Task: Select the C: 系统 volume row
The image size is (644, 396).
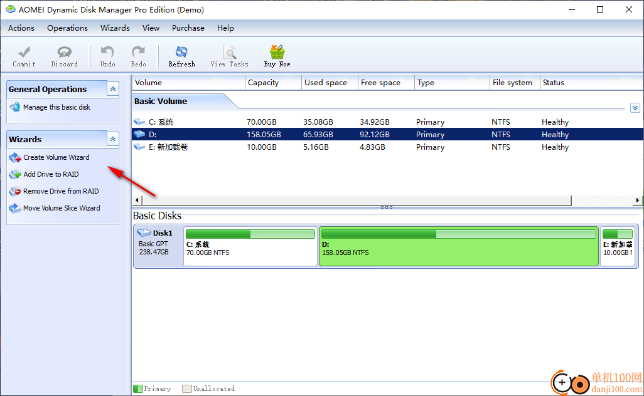Action: coord(388,122)
